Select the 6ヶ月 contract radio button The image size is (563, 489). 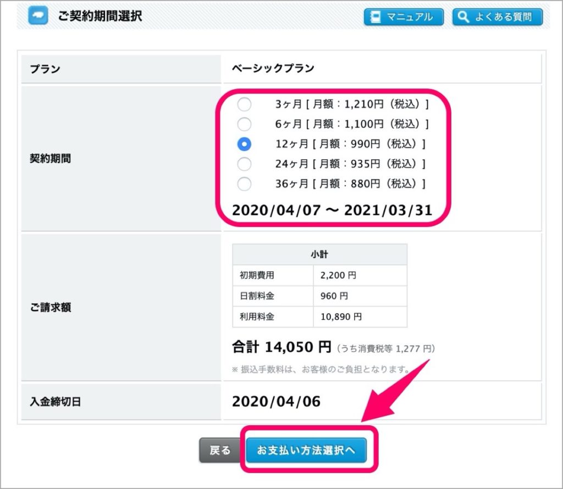(244, 124)
